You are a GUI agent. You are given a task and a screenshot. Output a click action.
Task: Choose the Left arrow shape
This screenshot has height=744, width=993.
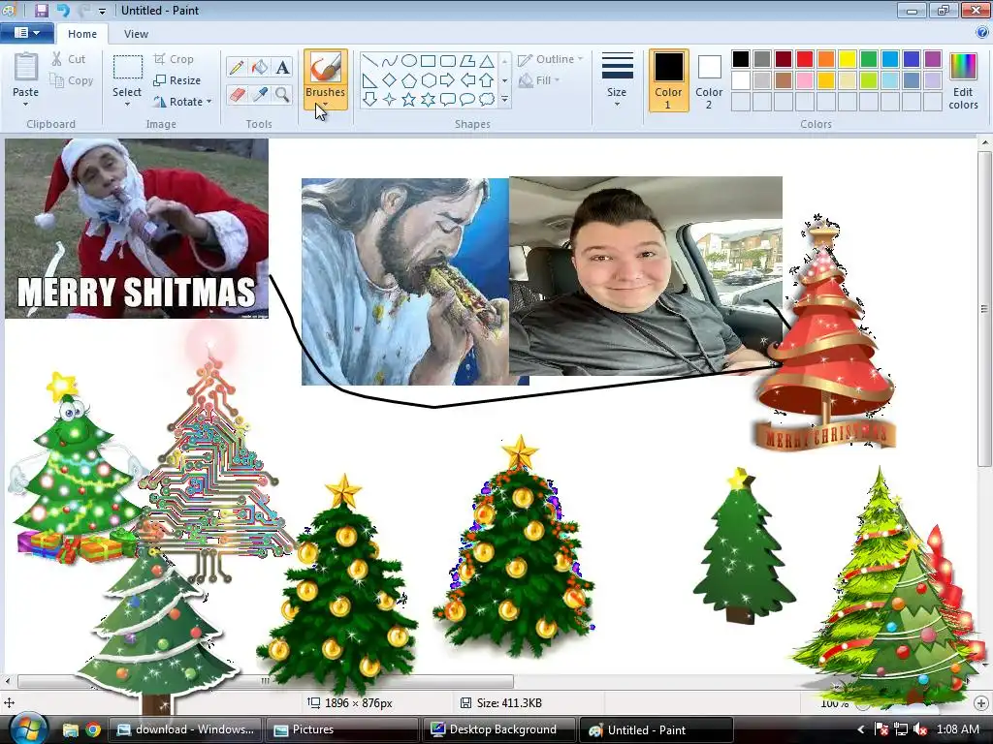click(467, 80)
